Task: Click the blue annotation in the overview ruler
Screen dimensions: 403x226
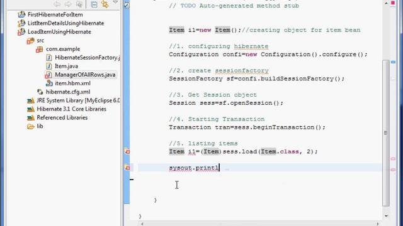Action: coord(393,62)
